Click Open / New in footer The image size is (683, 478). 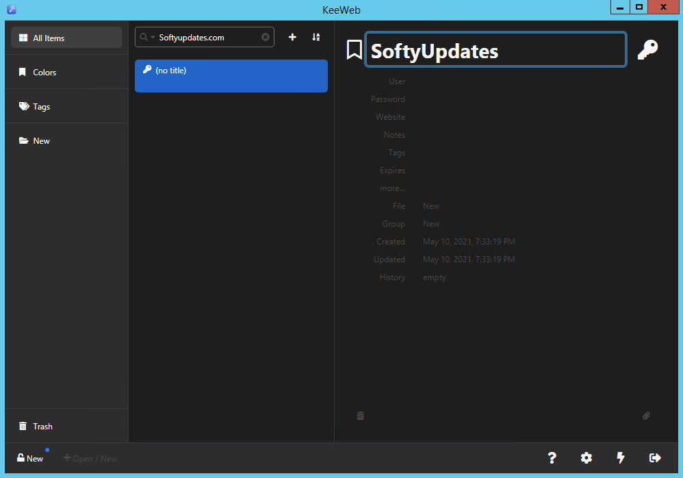(x=90, y=458)
